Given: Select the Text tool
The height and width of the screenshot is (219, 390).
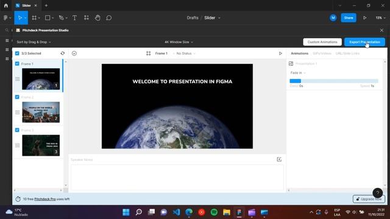Looking at the screenshot, I should coord(74,18).
